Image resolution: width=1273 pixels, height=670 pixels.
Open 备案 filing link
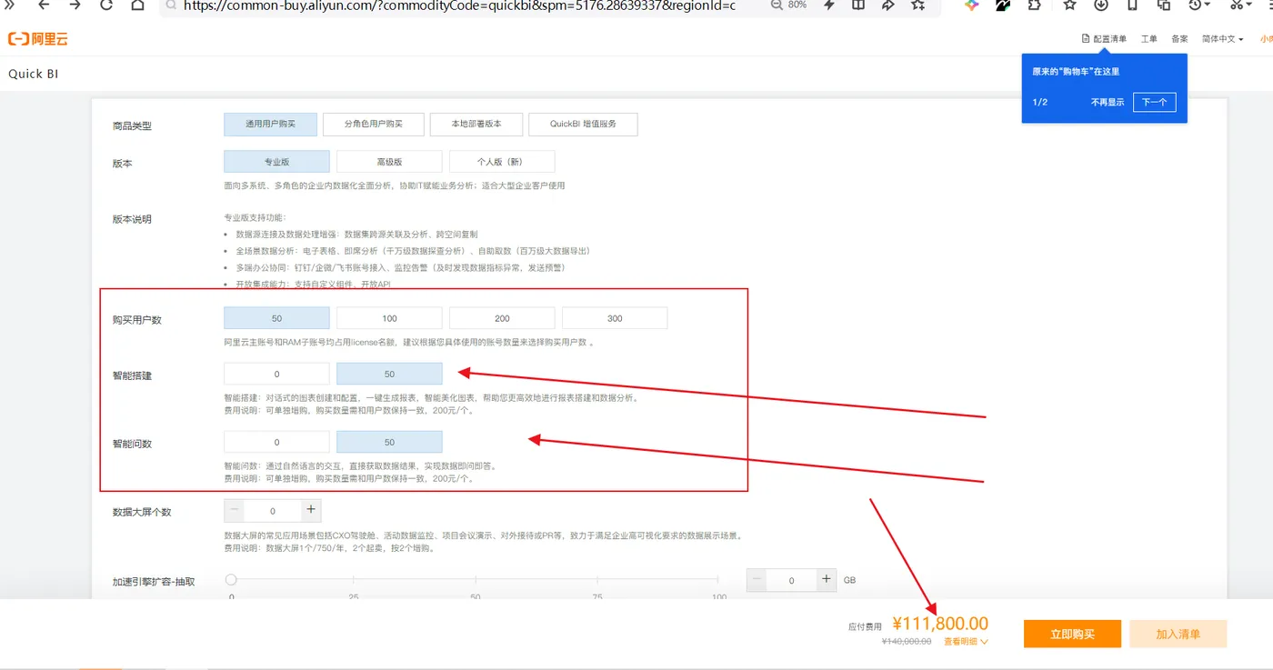click(x=1179, y=39)
